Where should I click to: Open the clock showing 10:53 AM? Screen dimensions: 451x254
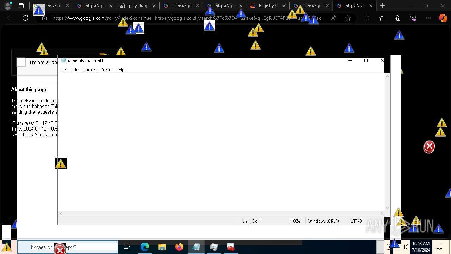[421, 247]
